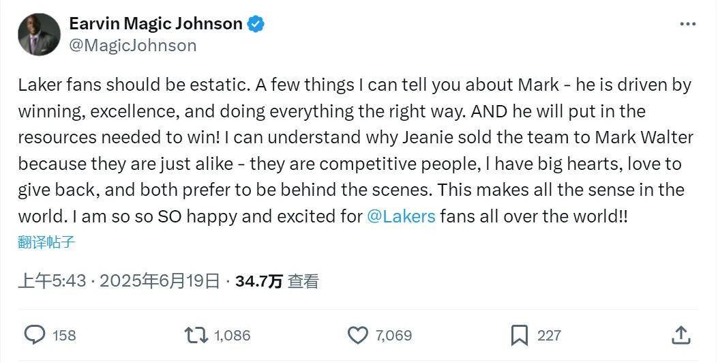Click the 1,086 reposts count
The height and width of the screenshot is (363, 718).
(x=232, y=336)
